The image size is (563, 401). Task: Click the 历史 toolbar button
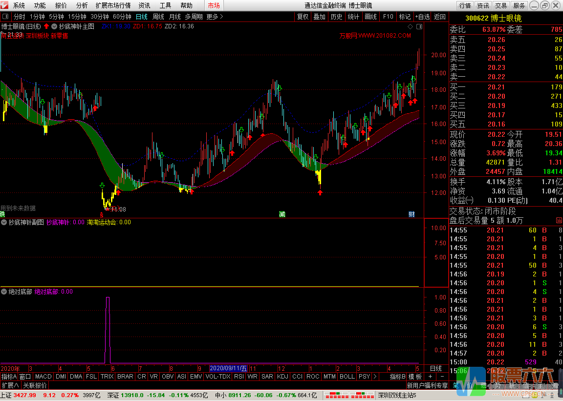(336, 17)
